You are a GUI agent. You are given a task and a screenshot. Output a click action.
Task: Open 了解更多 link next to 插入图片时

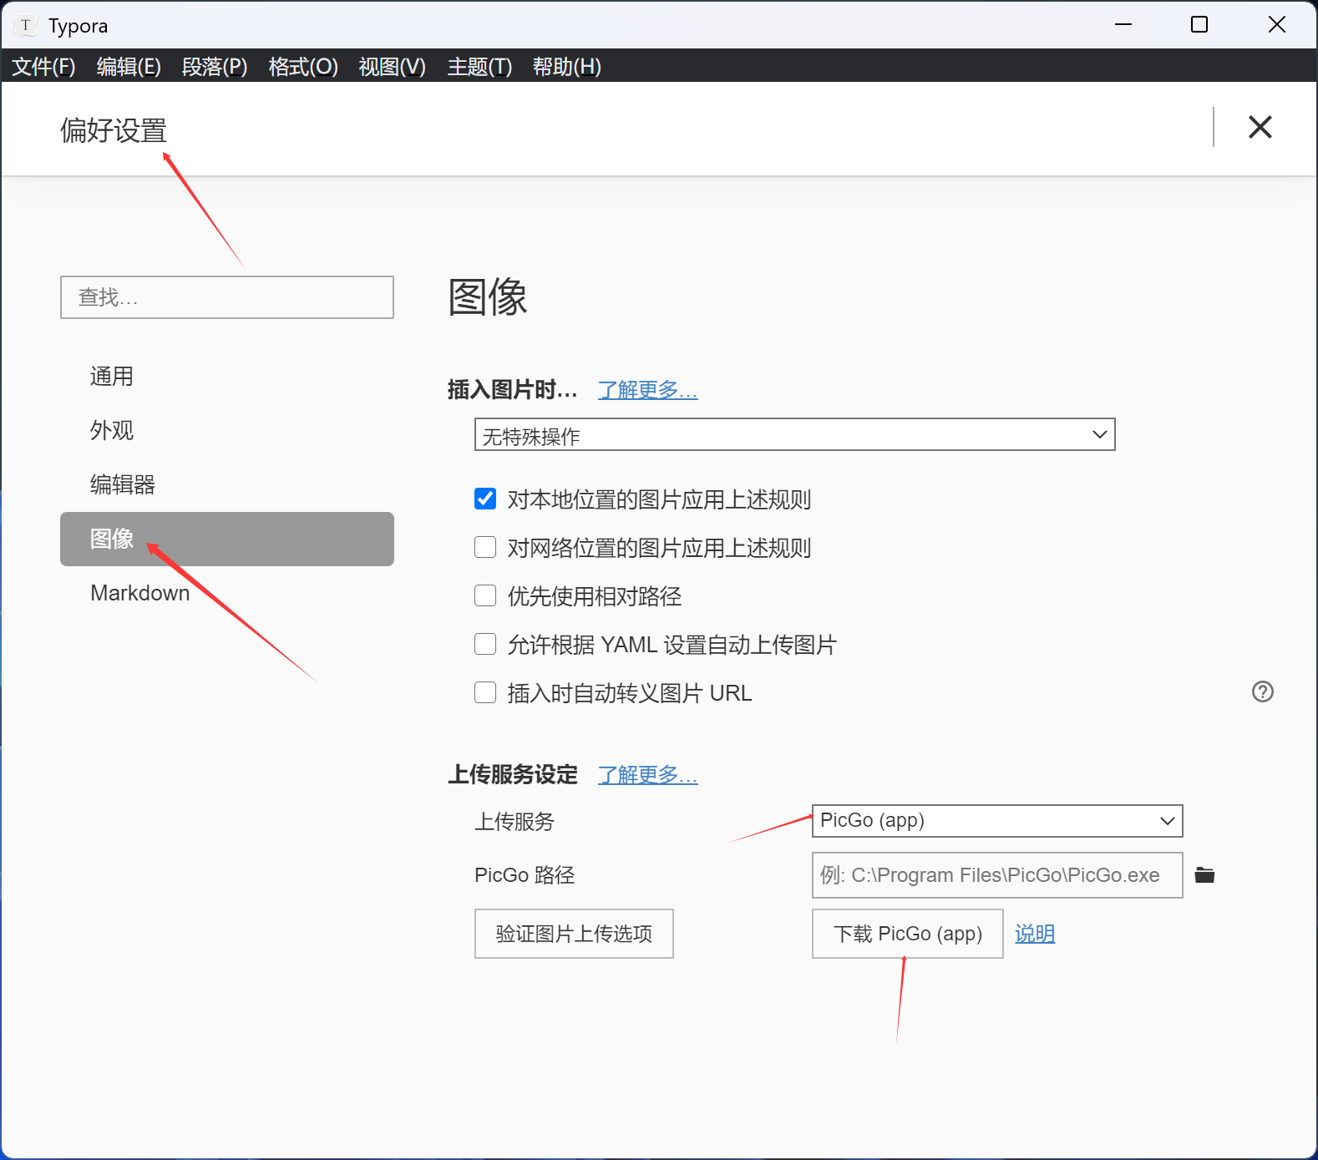point(648,389)
